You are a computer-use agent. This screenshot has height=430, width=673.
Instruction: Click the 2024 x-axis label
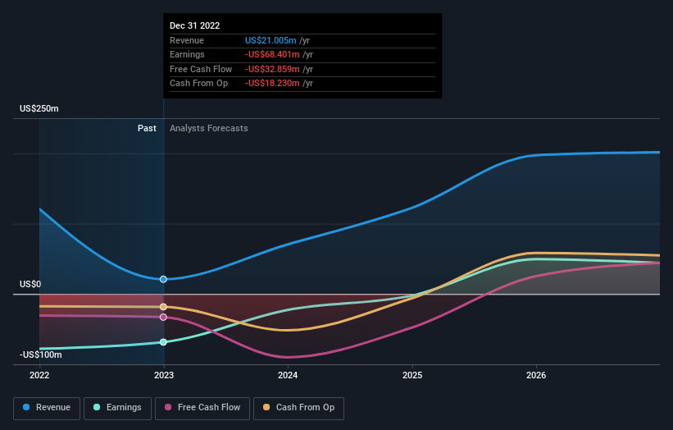tap(288, 375)
